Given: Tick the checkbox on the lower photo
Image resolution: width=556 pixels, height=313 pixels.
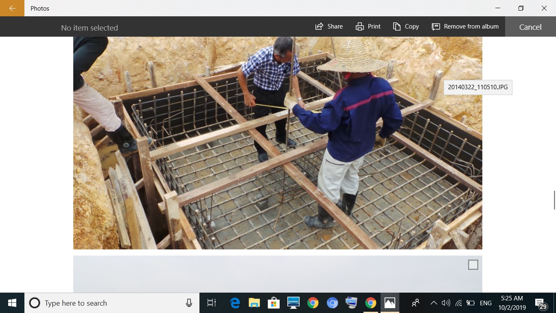Looking at the screenshot, I should point(473,265).
